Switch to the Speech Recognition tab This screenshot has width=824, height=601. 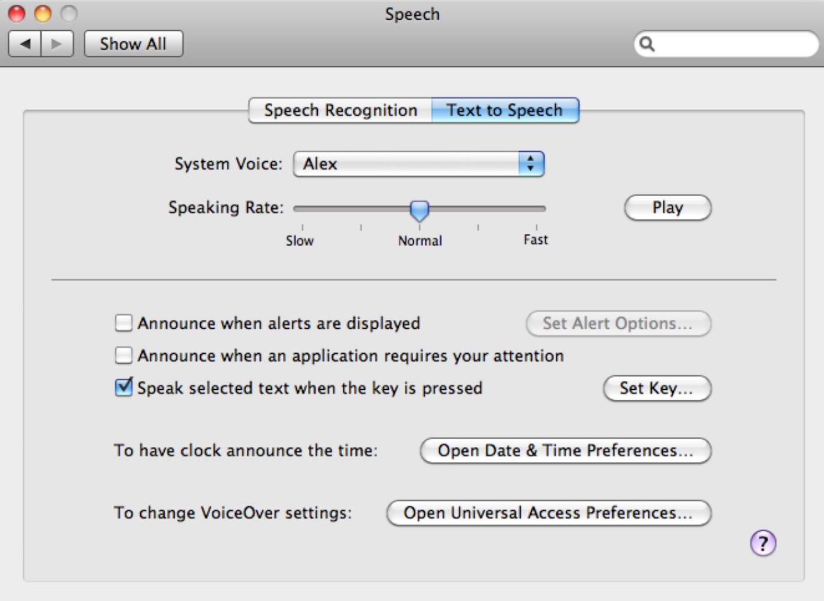[340, 110]
